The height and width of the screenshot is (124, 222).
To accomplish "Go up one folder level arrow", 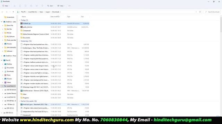I will 13,12.
